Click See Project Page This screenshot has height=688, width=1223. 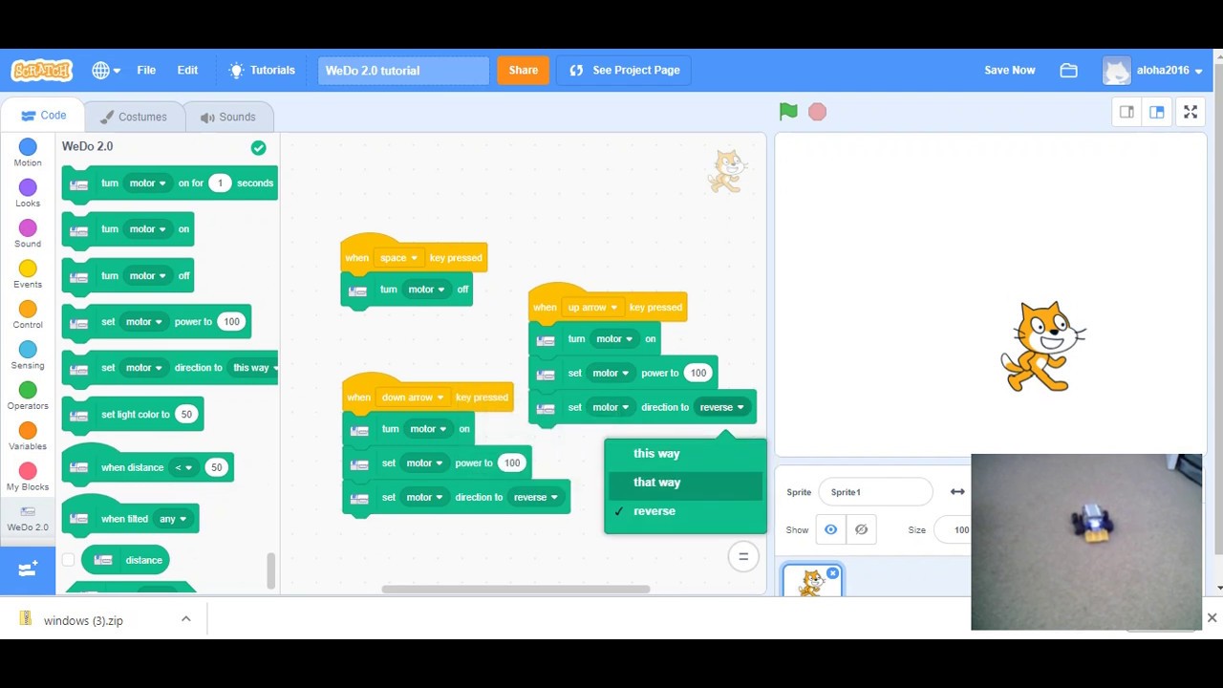pyautogui.click(x=624, y=70)
